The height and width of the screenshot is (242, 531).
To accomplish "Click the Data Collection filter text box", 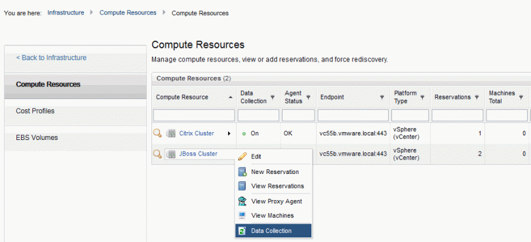I will coord(258,115).
